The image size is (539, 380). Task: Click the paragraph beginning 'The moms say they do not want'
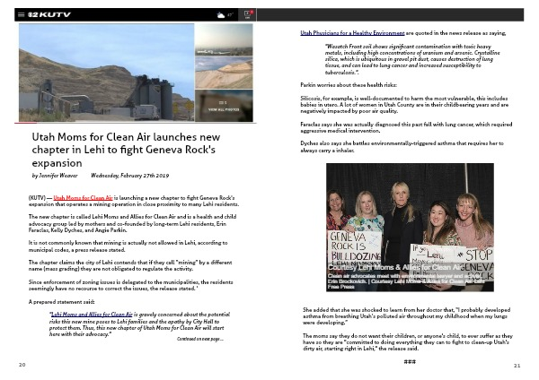coord(407,342)
